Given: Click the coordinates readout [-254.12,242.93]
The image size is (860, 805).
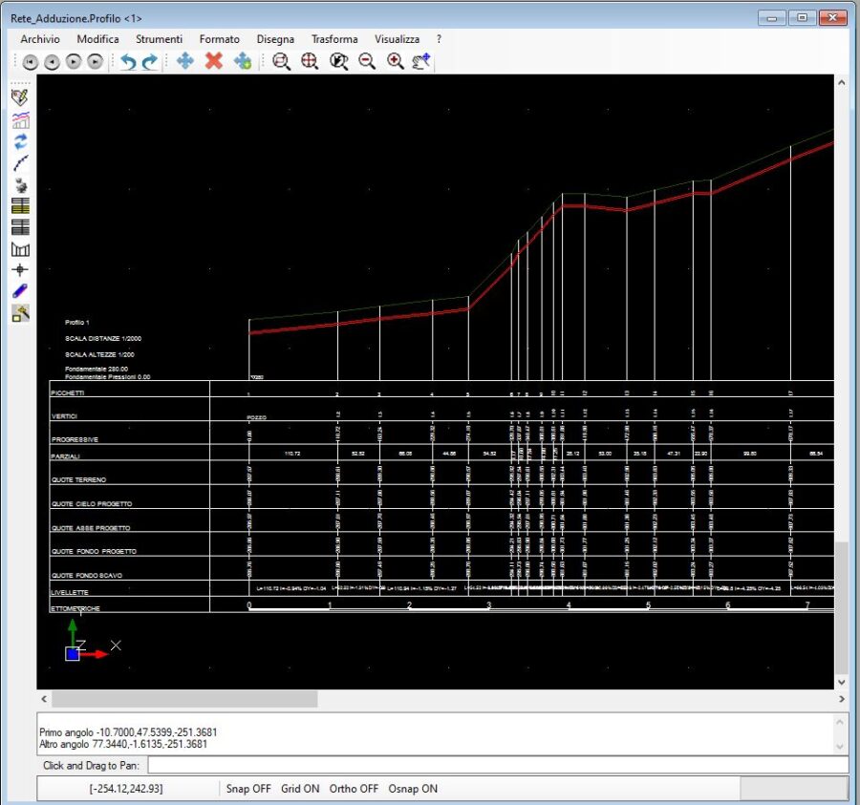Looking at the screenshot, I should pos(125,789).
